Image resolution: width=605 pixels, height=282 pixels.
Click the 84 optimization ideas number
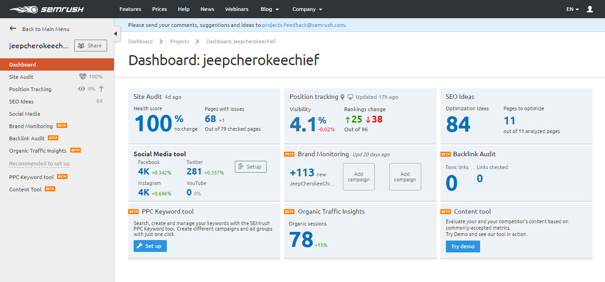tap(458, 123)
